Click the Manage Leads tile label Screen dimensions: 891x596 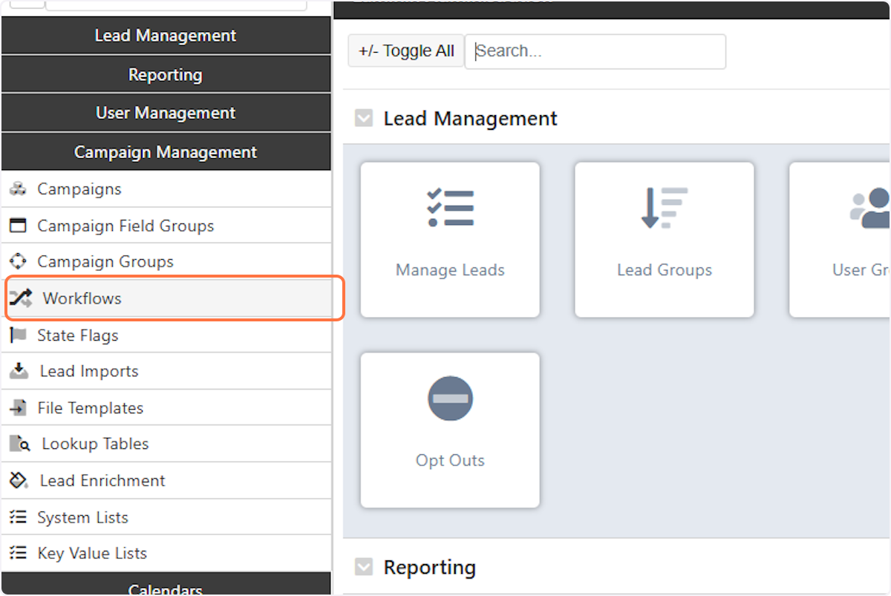(450, 270)
